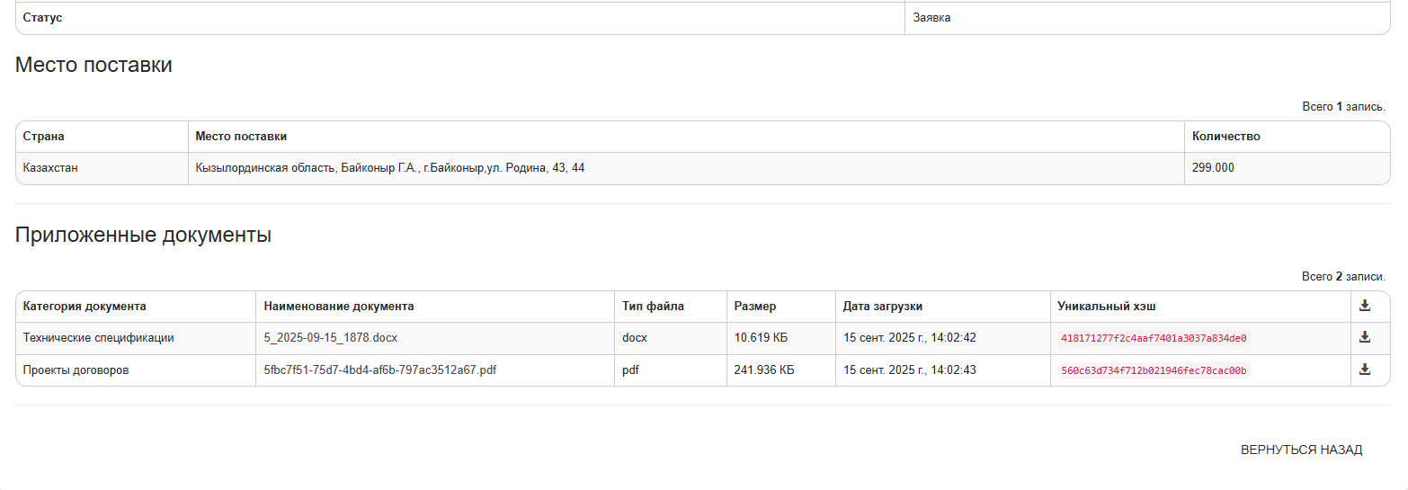Click the download icon in the documents table header

coord(1365,306)
